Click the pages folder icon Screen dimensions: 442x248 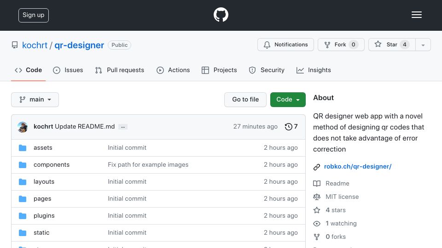(x=23, y=199)
